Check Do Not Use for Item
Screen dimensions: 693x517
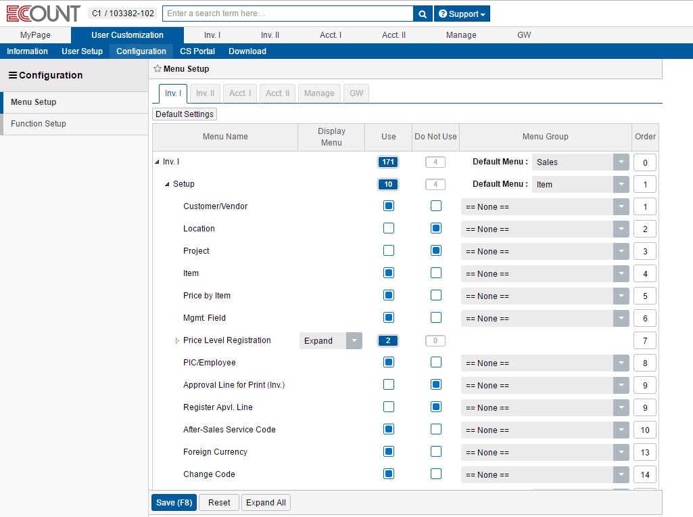(x=436, y=273)
